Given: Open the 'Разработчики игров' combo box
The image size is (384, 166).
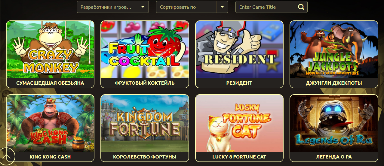Looking at the screenshot, I should click(x=113, y=7).
